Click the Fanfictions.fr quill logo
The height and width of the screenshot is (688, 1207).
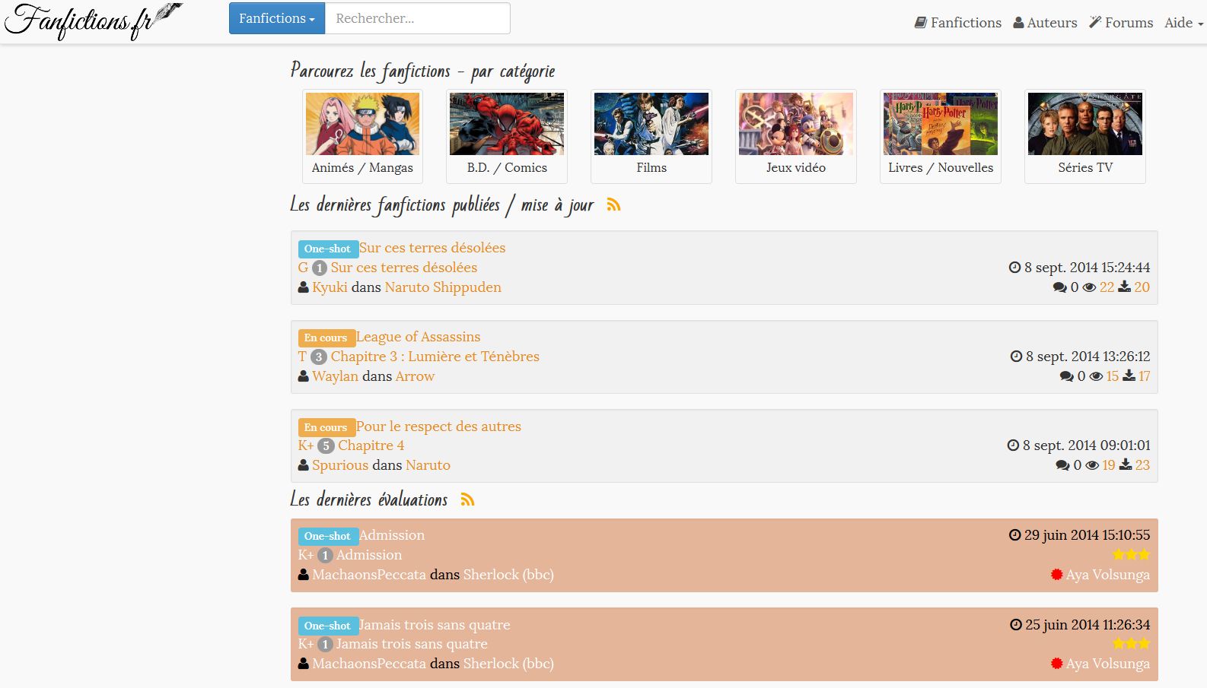94,21
